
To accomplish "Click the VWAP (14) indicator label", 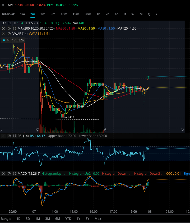I will [x=20, y=34].
